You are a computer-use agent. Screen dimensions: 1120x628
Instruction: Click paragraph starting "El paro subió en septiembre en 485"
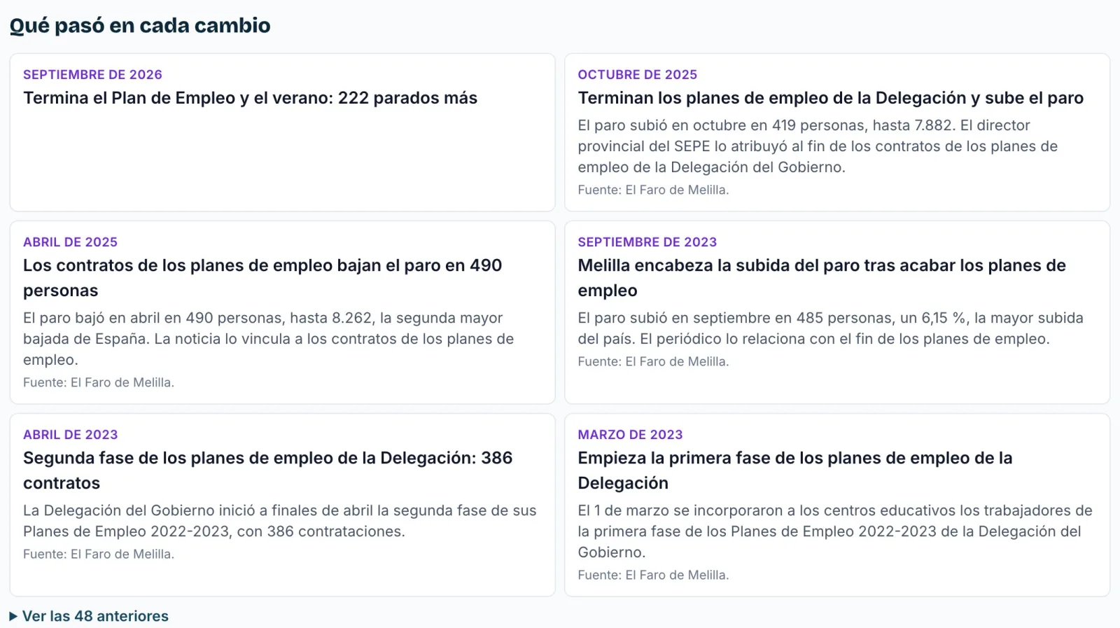830,328
